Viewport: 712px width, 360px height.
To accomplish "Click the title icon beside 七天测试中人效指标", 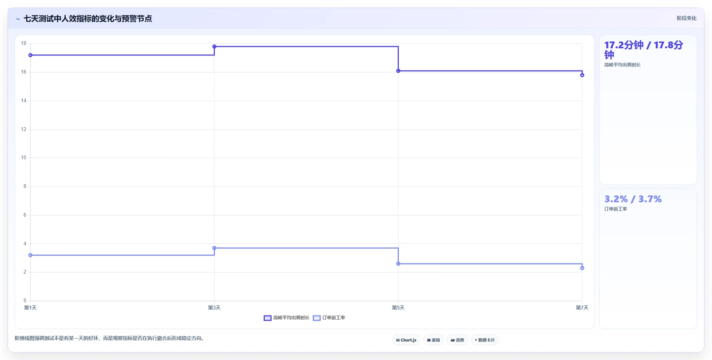I will pyautogui.click(x=18, y=18).
